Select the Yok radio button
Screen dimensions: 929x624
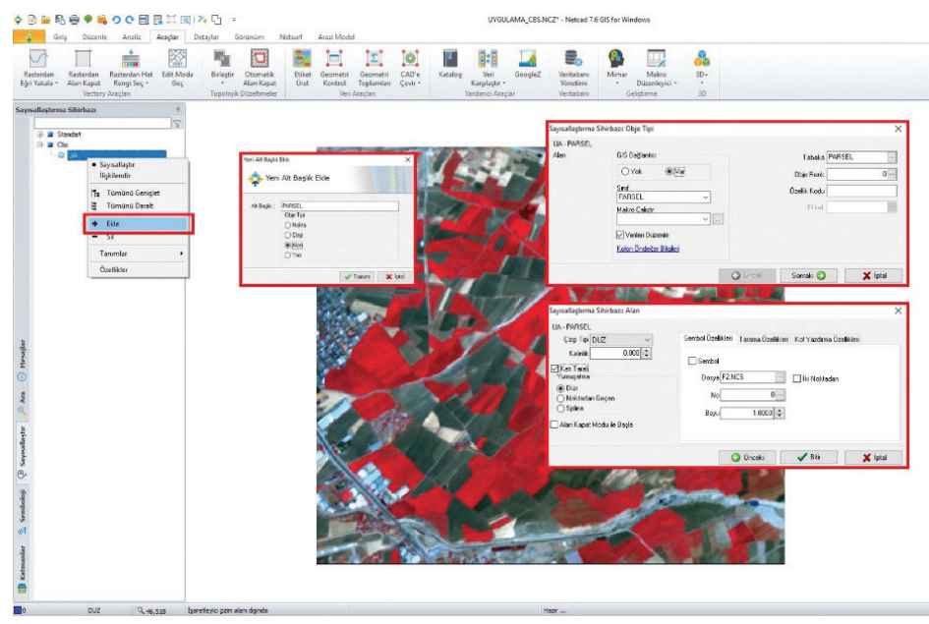(x=625, y=171)
